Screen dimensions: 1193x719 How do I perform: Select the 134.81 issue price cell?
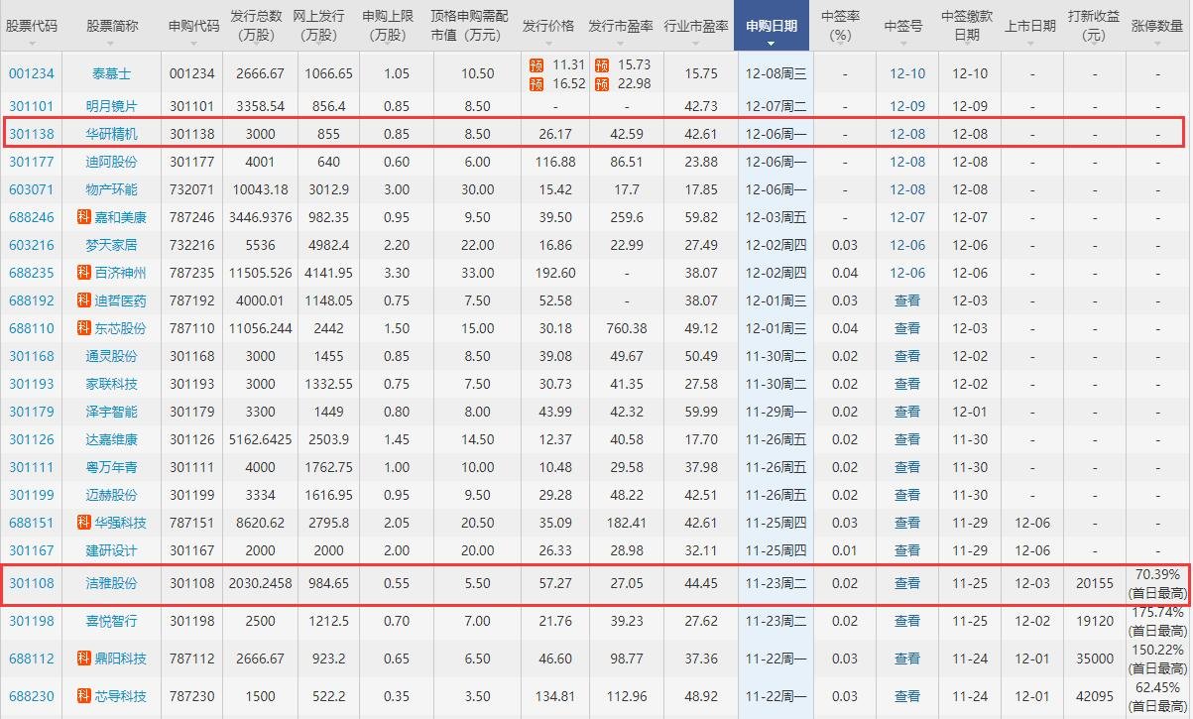click(555, 696)
